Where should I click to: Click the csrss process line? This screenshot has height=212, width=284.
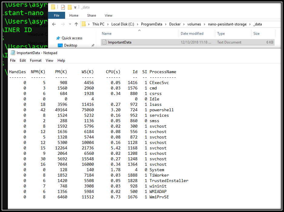[93, 93]
